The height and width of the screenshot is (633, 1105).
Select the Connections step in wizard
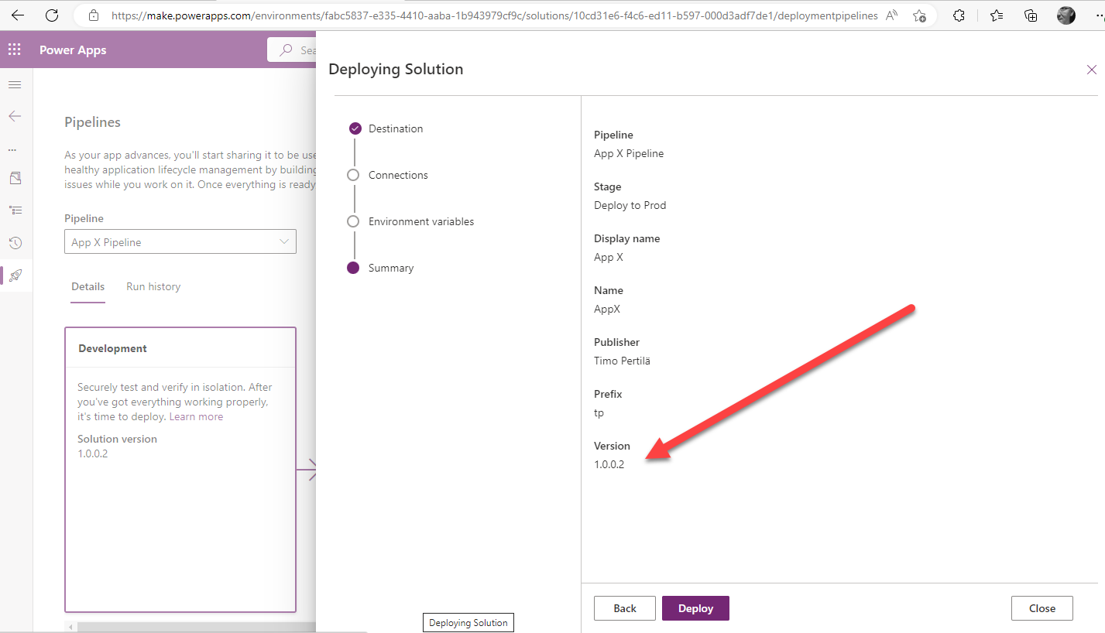[x=398, y=175]
